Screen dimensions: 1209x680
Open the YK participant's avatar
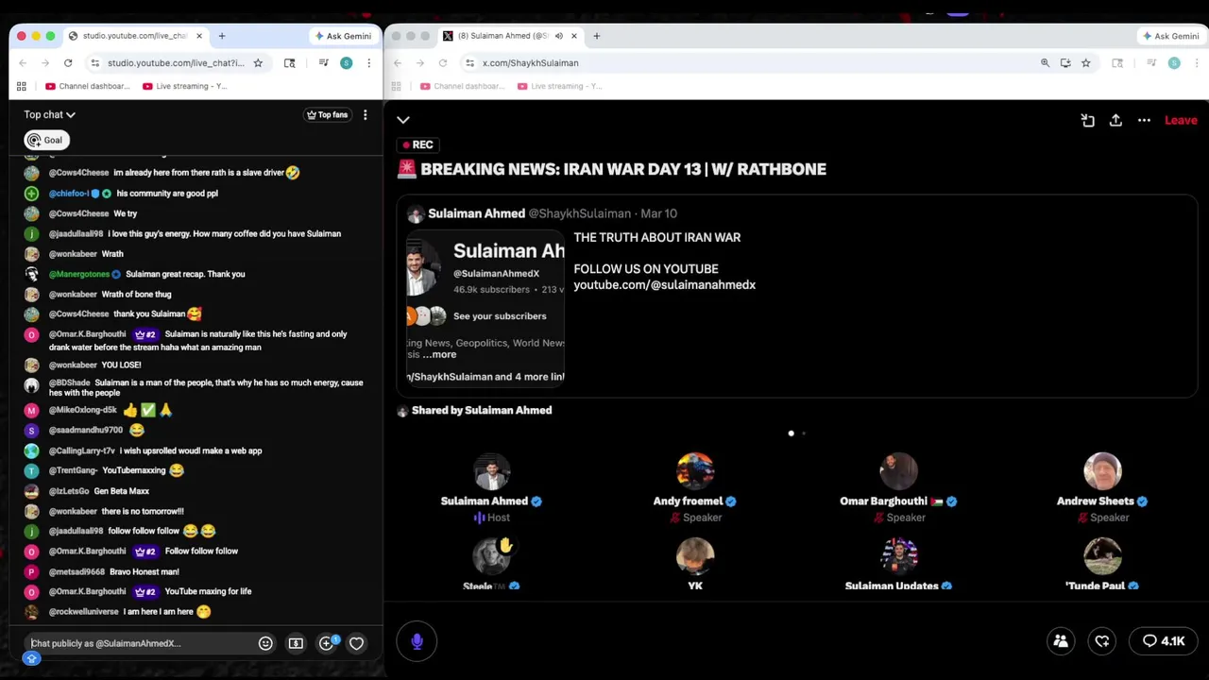tap(695, 556)
